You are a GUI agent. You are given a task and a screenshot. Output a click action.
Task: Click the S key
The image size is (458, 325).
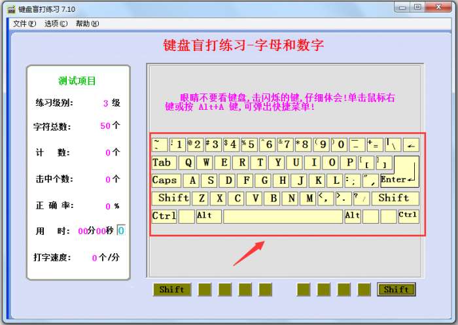tap(210, 180)
